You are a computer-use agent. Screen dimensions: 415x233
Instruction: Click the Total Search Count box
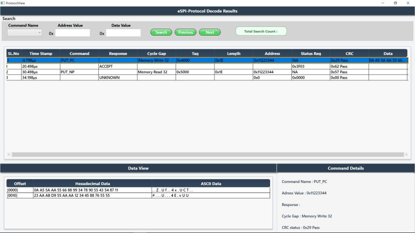(x=261, y=31)
